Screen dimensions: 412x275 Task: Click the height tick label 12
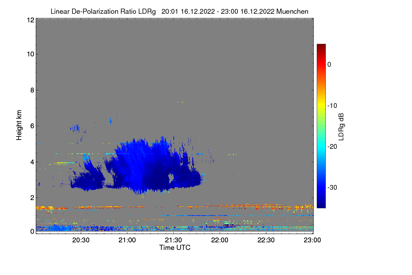click(30, 20)
